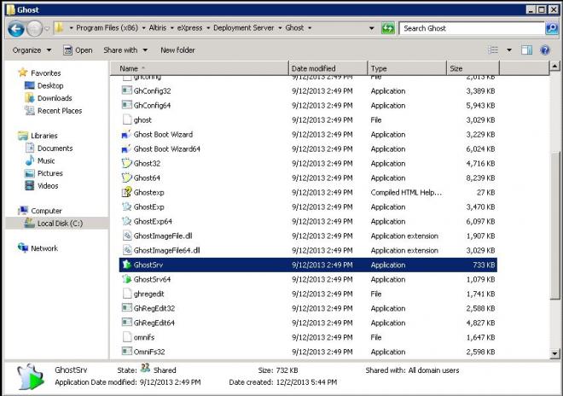This screenshot has width=563, height=396.
Task: Select the GhConfig32 application icon
Action: coord(126,90)
